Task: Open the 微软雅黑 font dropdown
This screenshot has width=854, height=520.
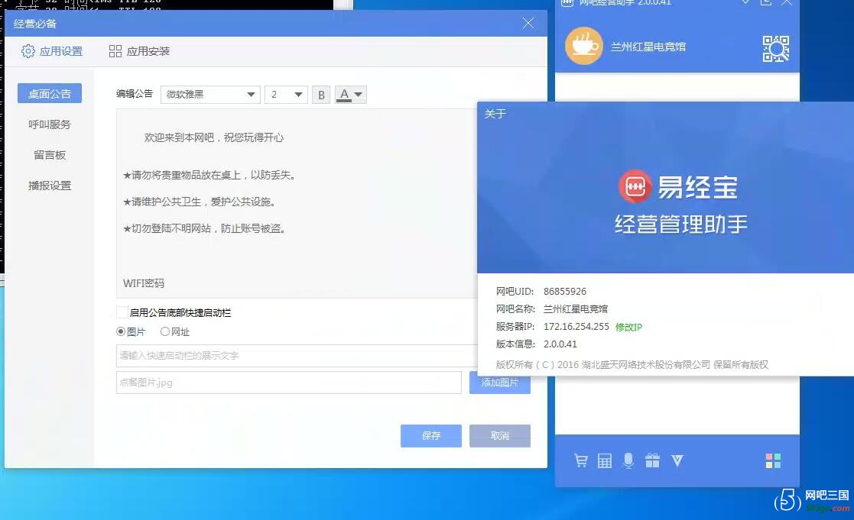Action: [x=210, y=95]
